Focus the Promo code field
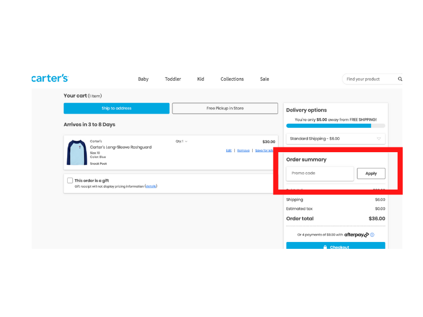Image resolution: width=423 pixels, height=317 pixels. point(320,173)
